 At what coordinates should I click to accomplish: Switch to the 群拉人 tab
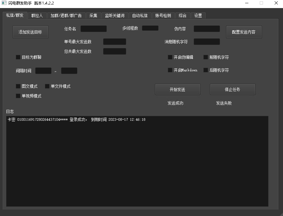click(x=37, y=15)
